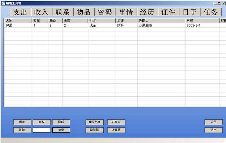The width and height of the screenshot is (226, 143).
Task: Sort by 名称 column header
Action: tap(18, 21)
